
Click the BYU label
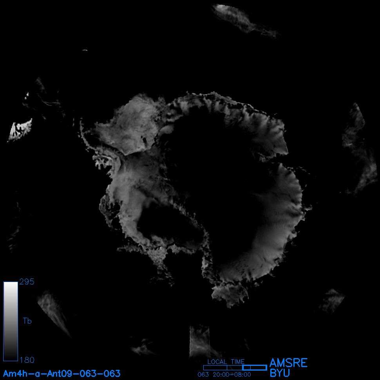[280, 373]
